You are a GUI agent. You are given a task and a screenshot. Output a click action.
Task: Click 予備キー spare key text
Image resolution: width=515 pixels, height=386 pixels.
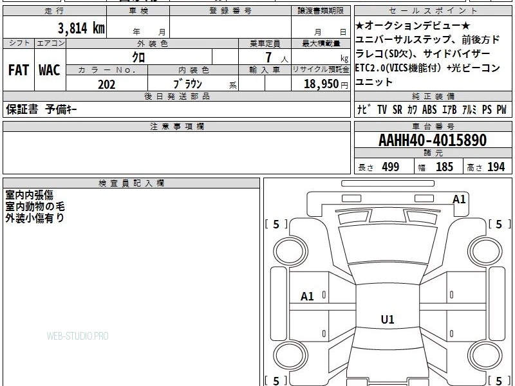pyautogui.click(x=61, y=109)
